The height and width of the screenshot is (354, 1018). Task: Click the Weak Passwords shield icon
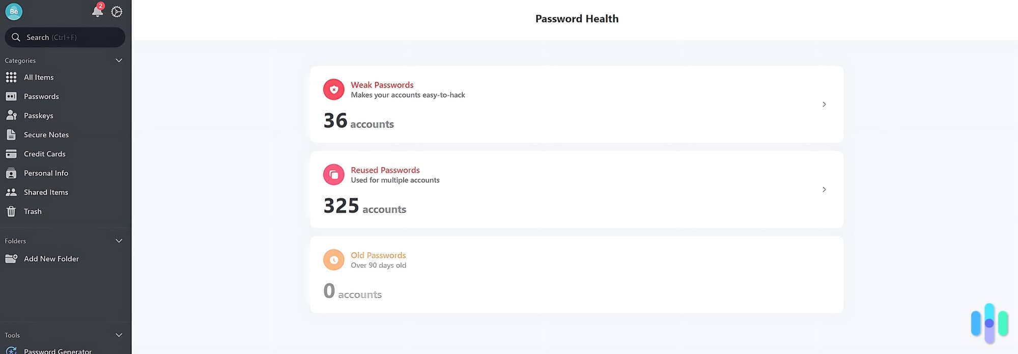(333, 89)
